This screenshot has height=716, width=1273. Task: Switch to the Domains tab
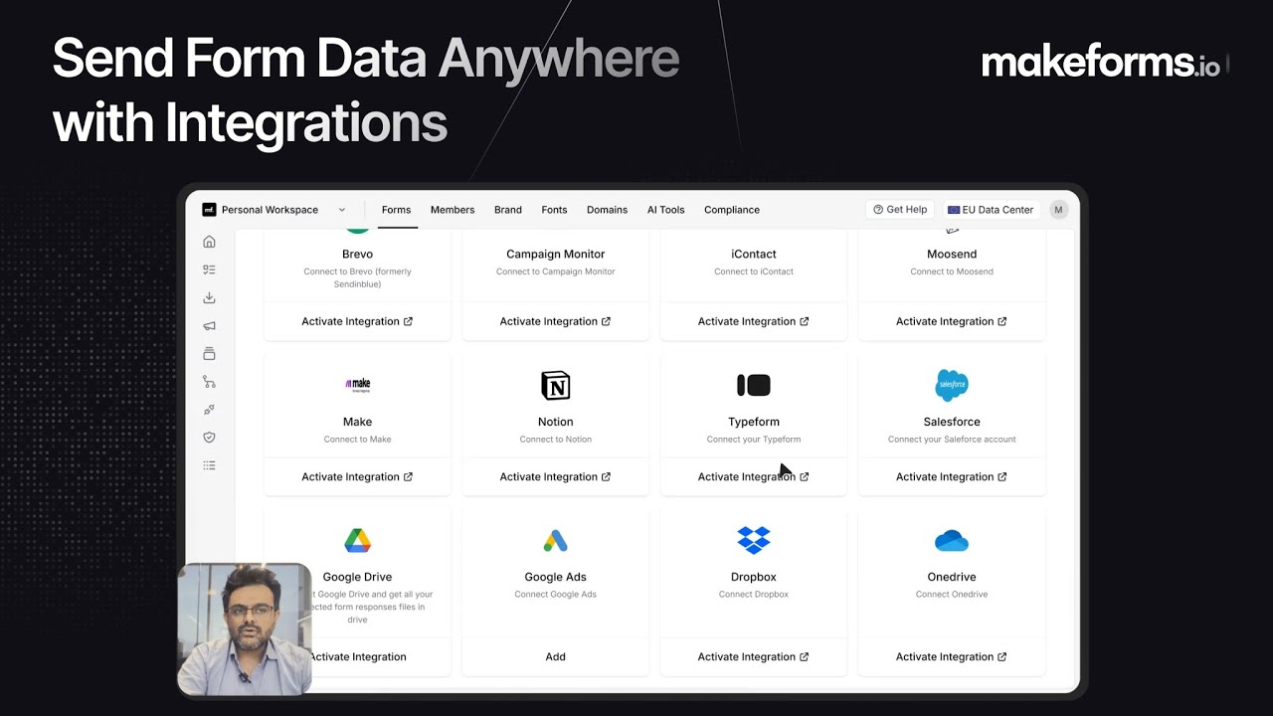[607, 210]
